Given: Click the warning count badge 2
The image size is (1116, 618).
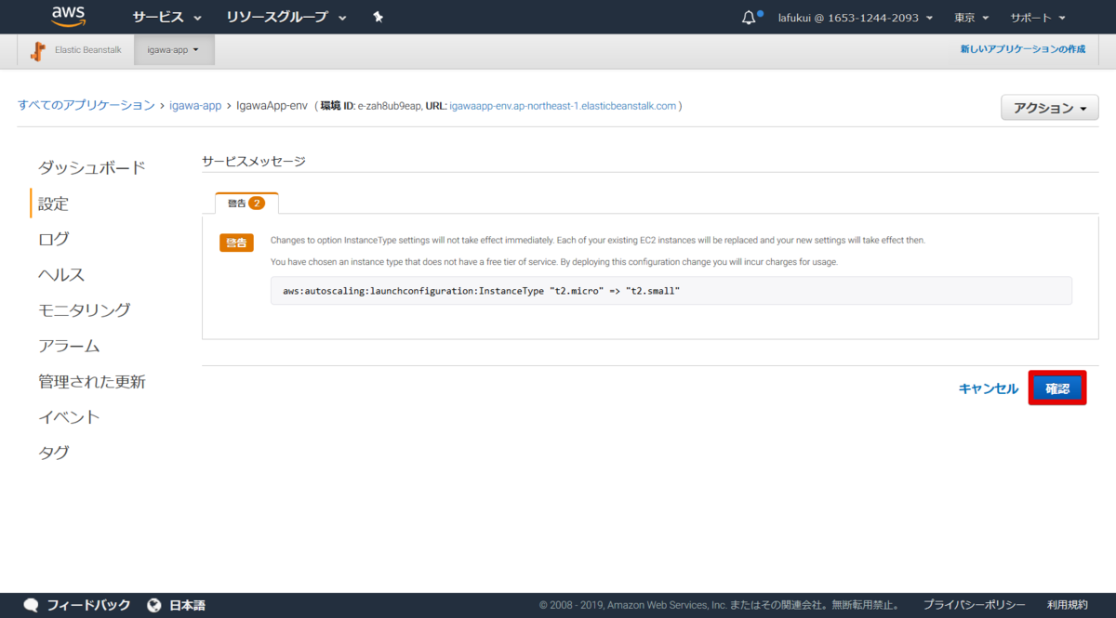Looking at the screenshot, I should pyautogui.click(x=257, y=203).
